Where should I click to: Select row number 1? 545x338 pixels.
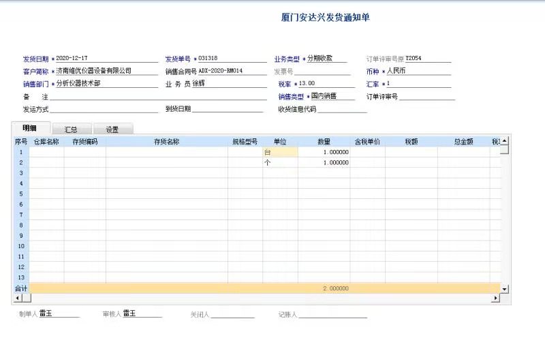pos(21,152)
